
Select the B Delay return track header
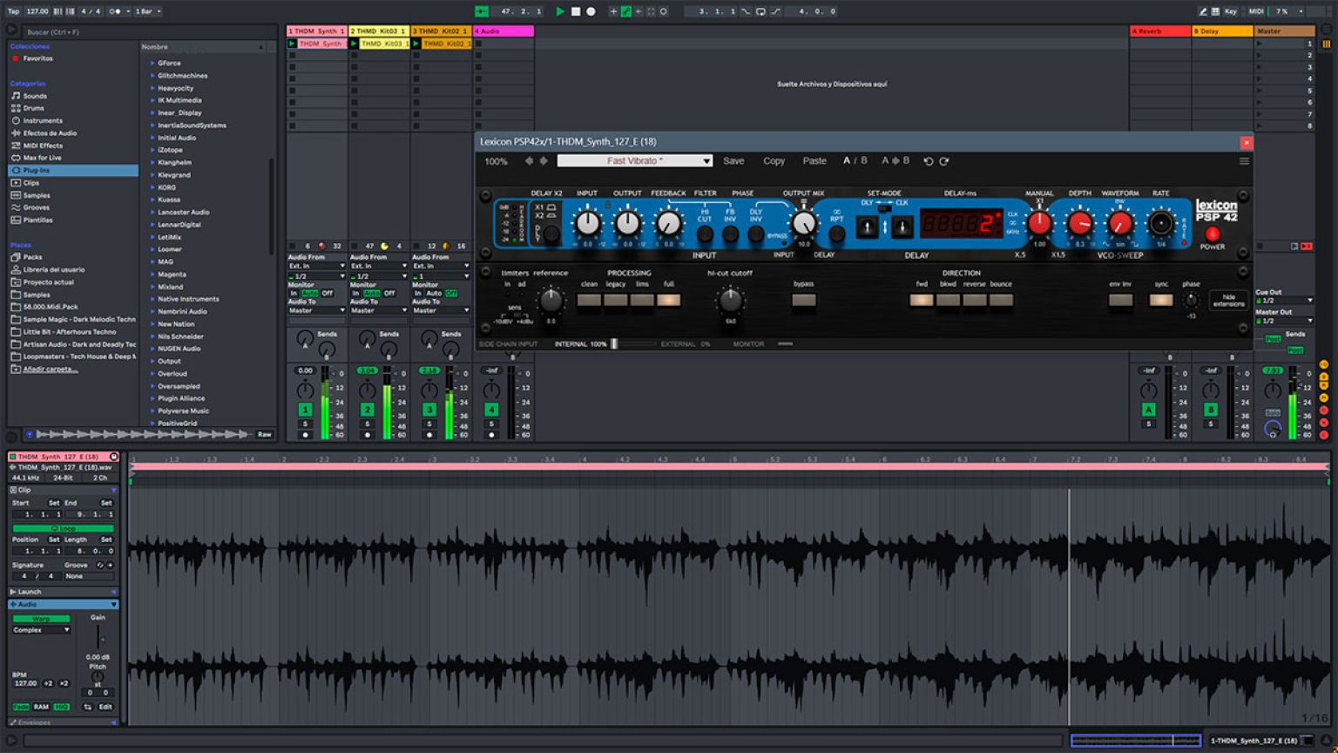(1222, 31)
